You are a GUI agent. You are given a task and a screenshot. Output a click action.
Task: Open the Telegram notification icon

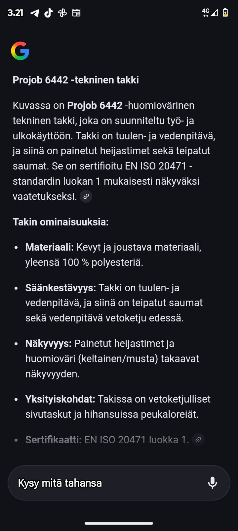pos(34,13)
